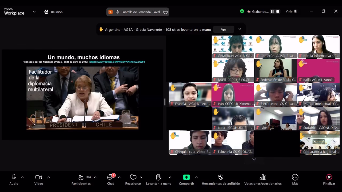Select the Chequia-cs-a-Victor participant video tile

pyautogui.click(x=190, y=143)
